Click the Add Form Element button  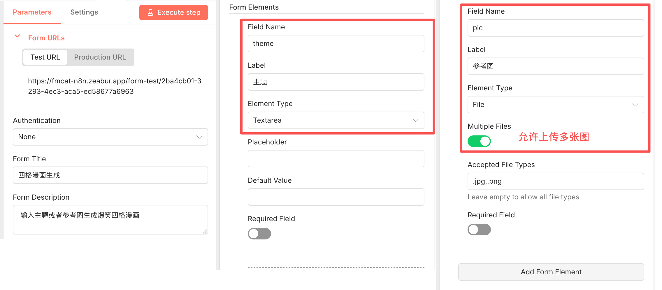click(x=551, y=272)
